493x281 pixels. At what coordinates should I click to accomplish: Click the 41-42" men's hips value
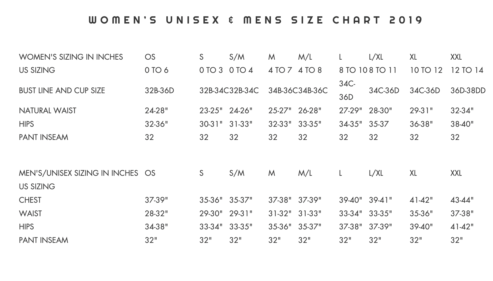pos(462,227)
